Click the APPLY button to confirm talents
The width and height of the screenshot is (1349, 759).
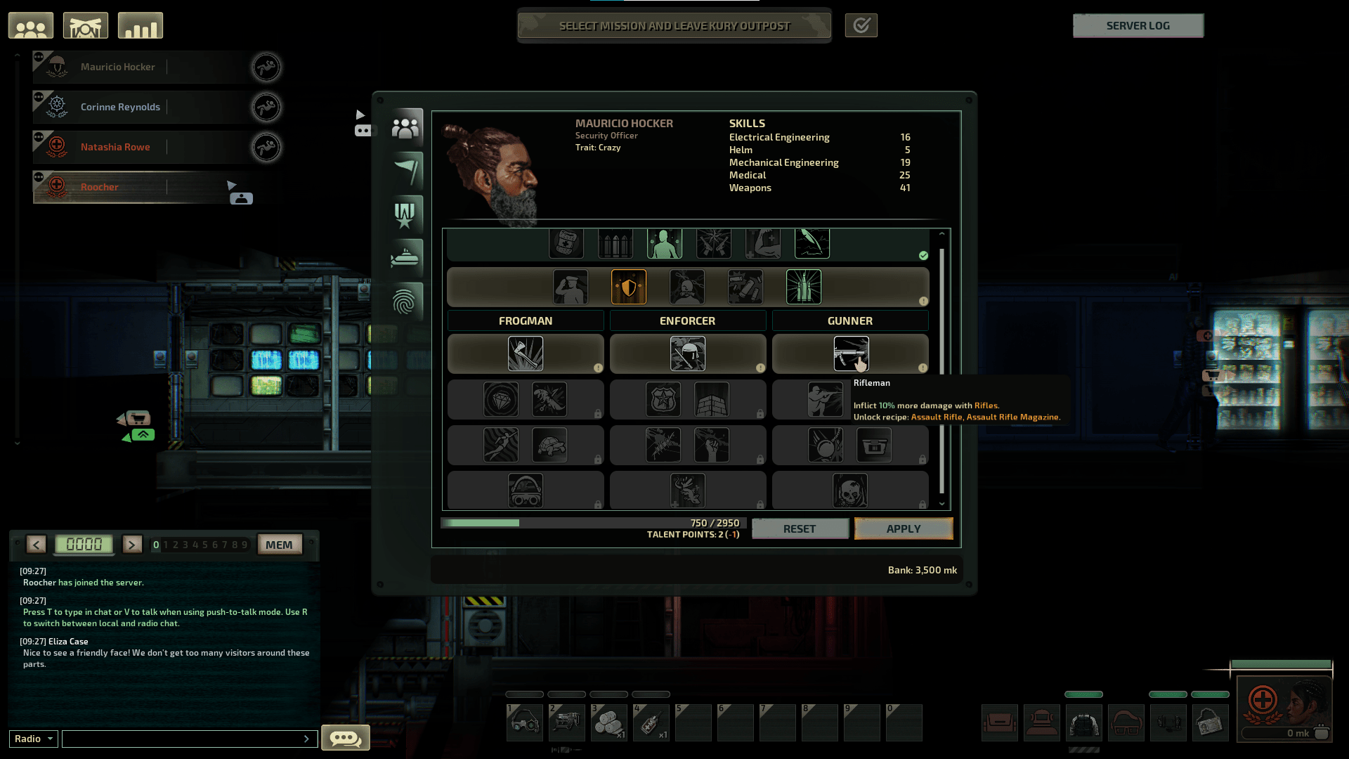tap(904, 528)
